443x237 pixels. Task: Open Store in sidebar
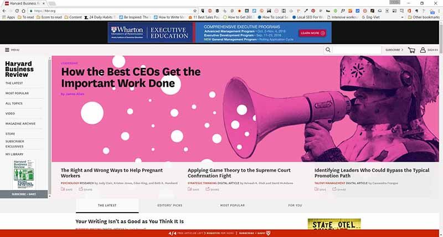10,134
